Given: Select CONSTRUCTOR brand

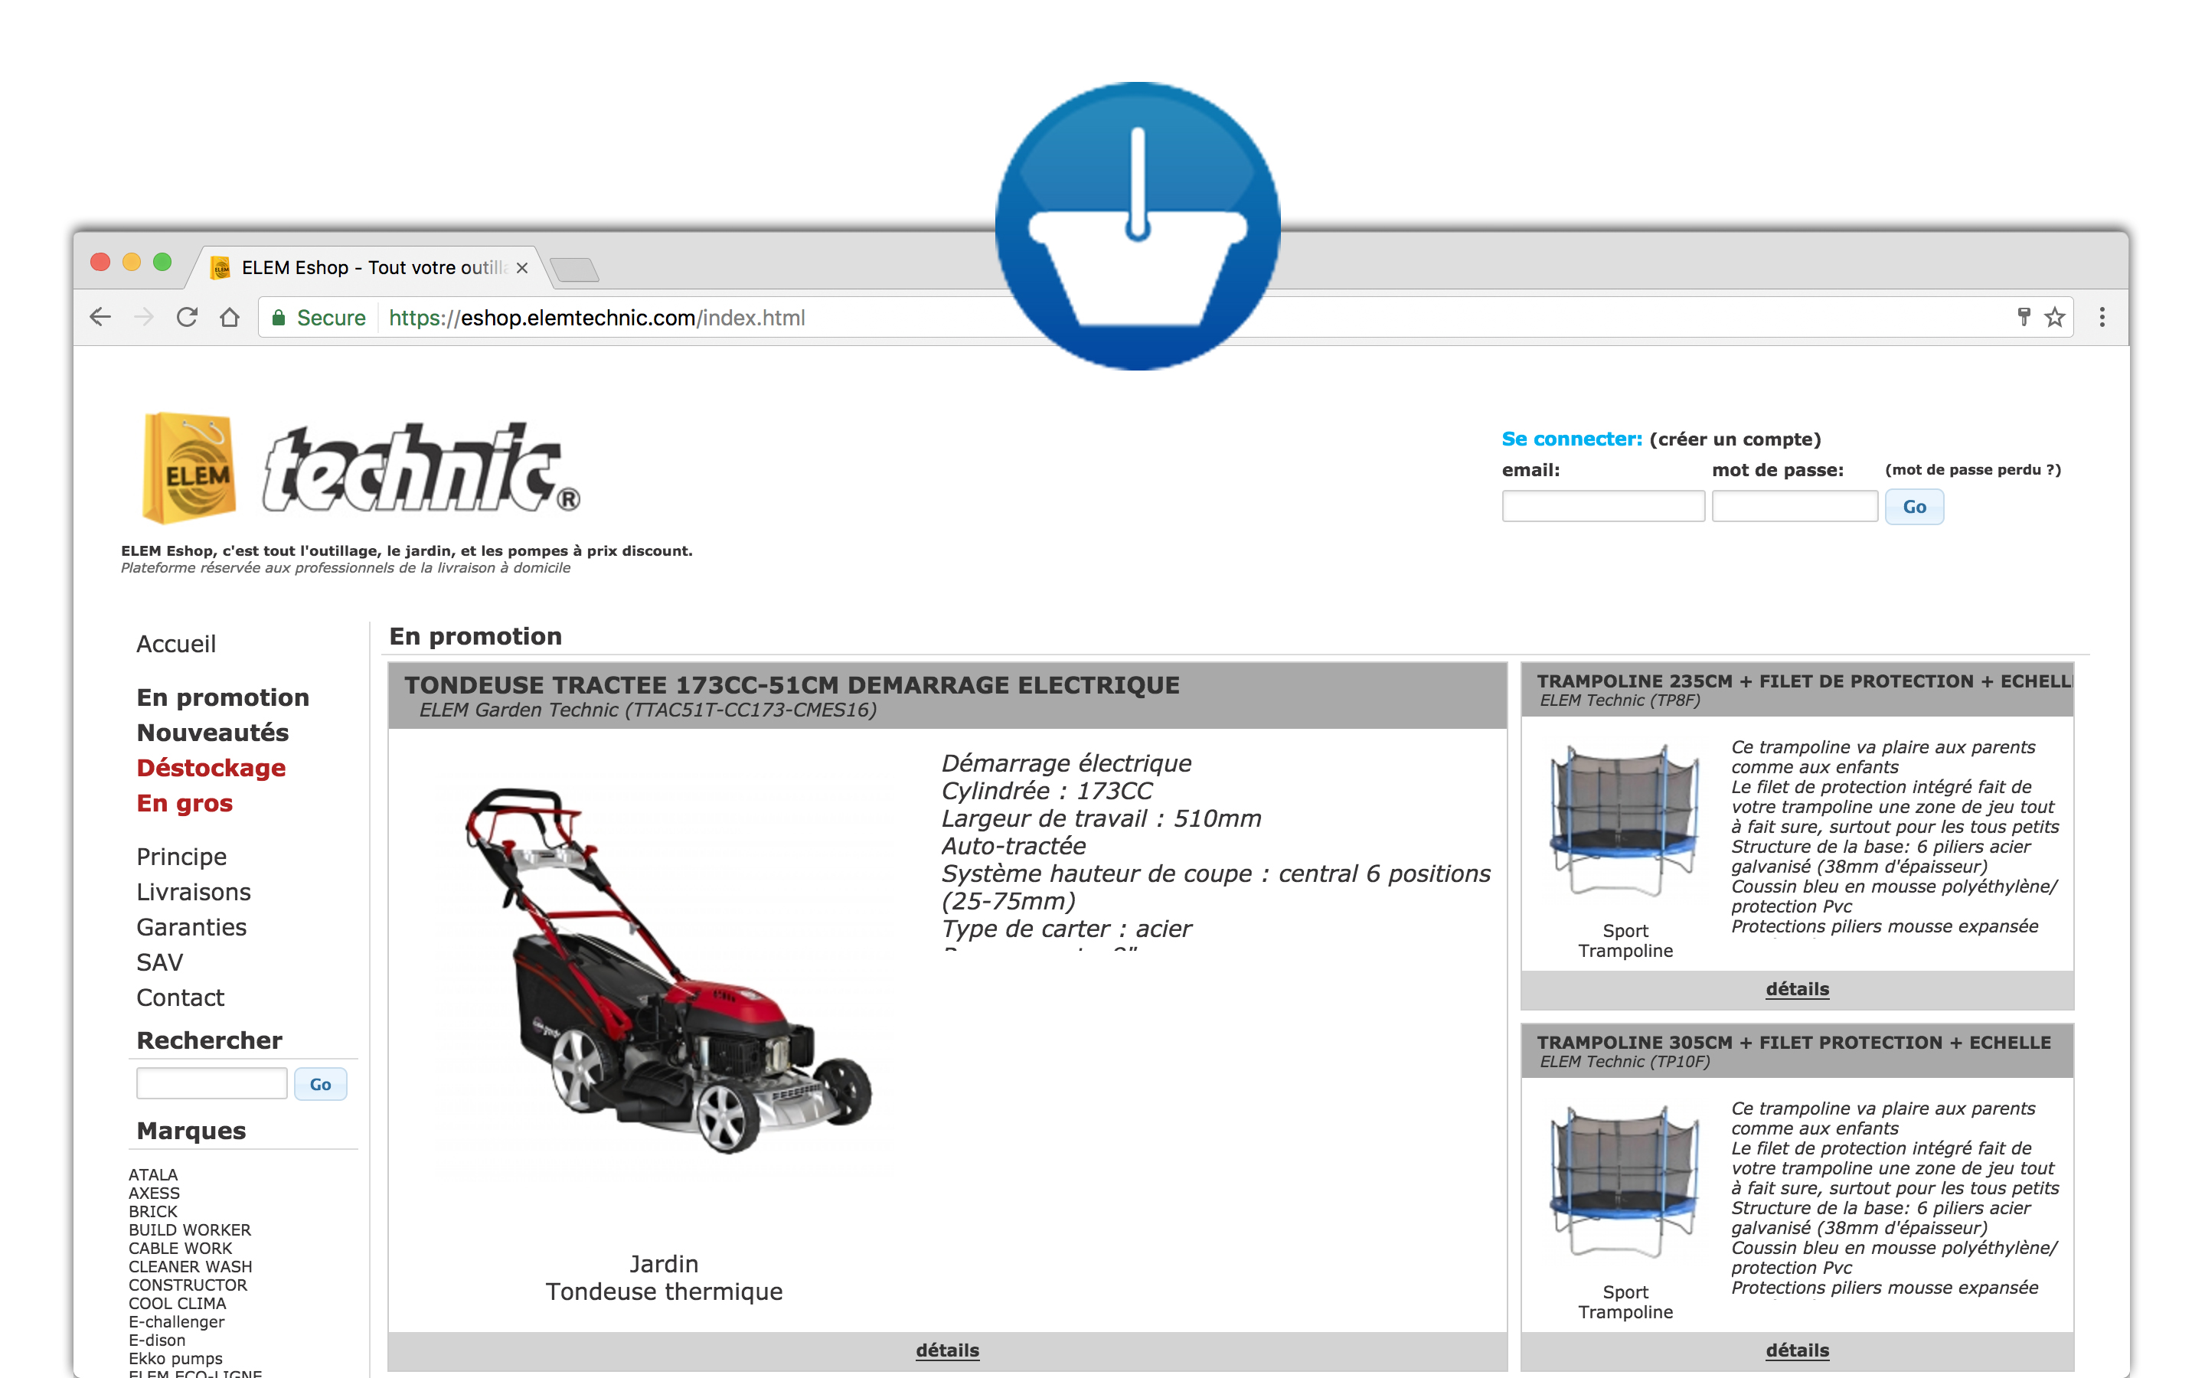Looking at the screenshot, I should point(188,1285).
